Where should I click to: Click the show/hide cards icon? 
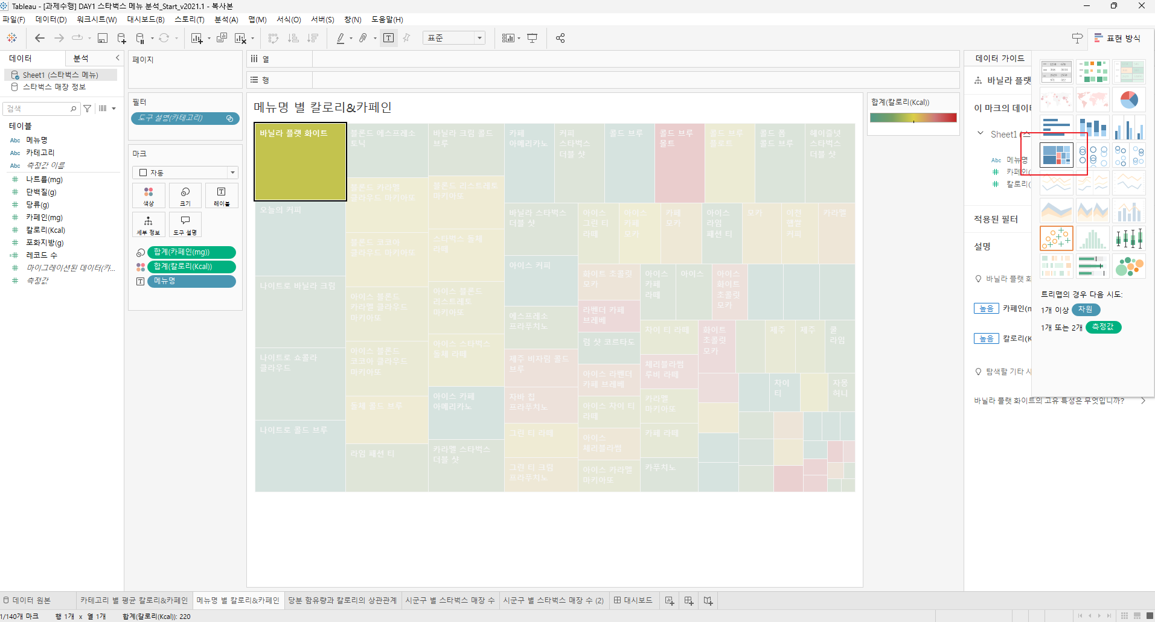508,38
